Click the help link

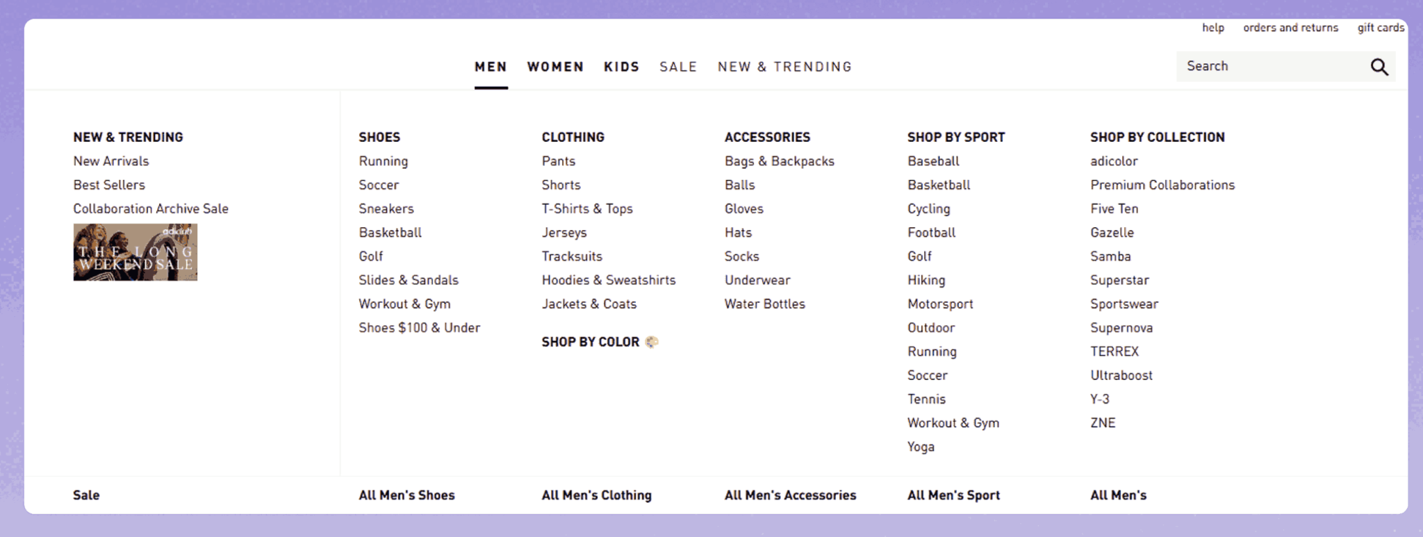coord(1213,28)
